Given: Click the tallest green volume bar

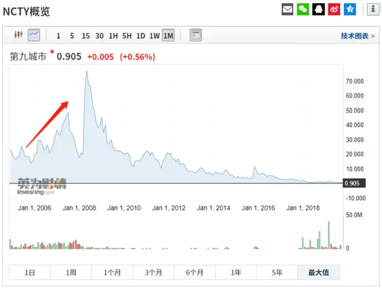Looking at the screenshot, I should click(x=329, y=235).
